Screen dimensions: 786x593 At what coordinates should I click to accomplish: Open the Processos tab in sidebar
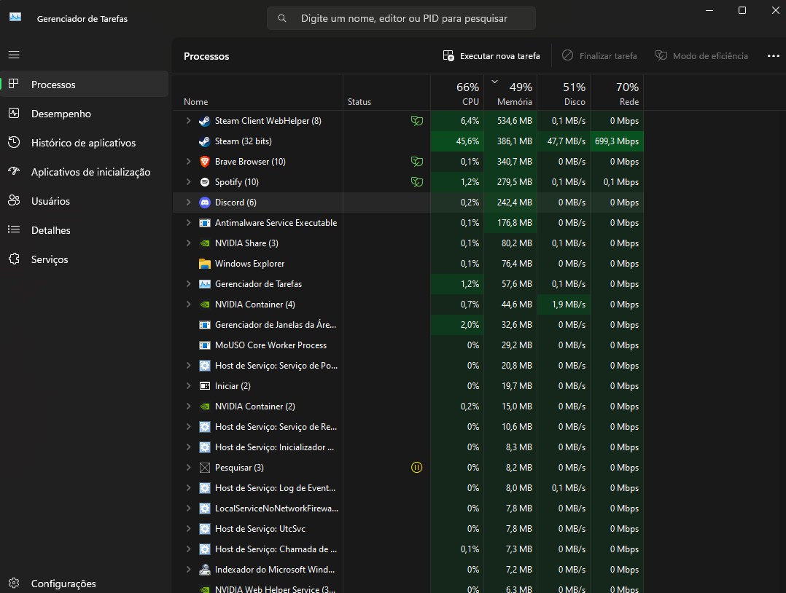[x=85, y=85]
